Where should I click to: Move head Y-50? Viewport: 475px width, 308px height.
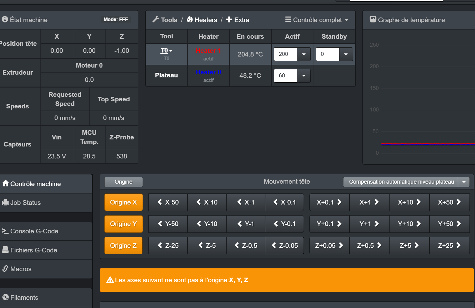tap(168, 224)
